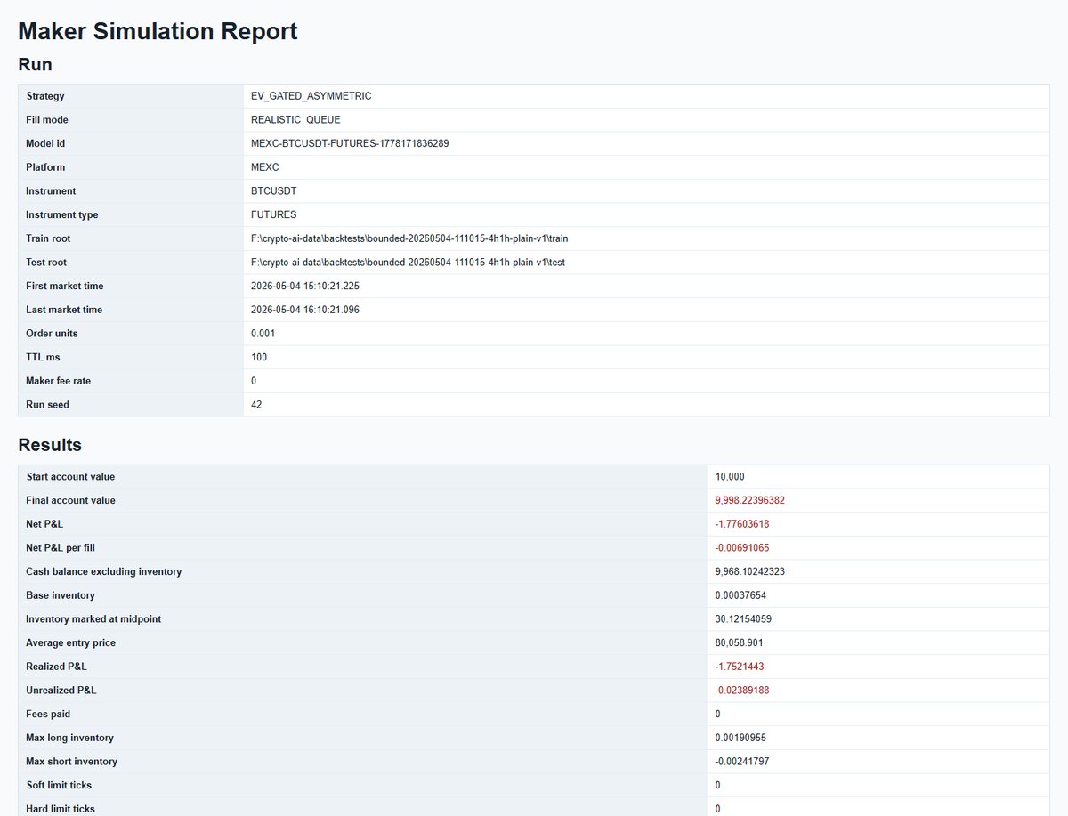Select the -0.02389188 unrealized P&L value
The image size is (1068, 816).
742,691
